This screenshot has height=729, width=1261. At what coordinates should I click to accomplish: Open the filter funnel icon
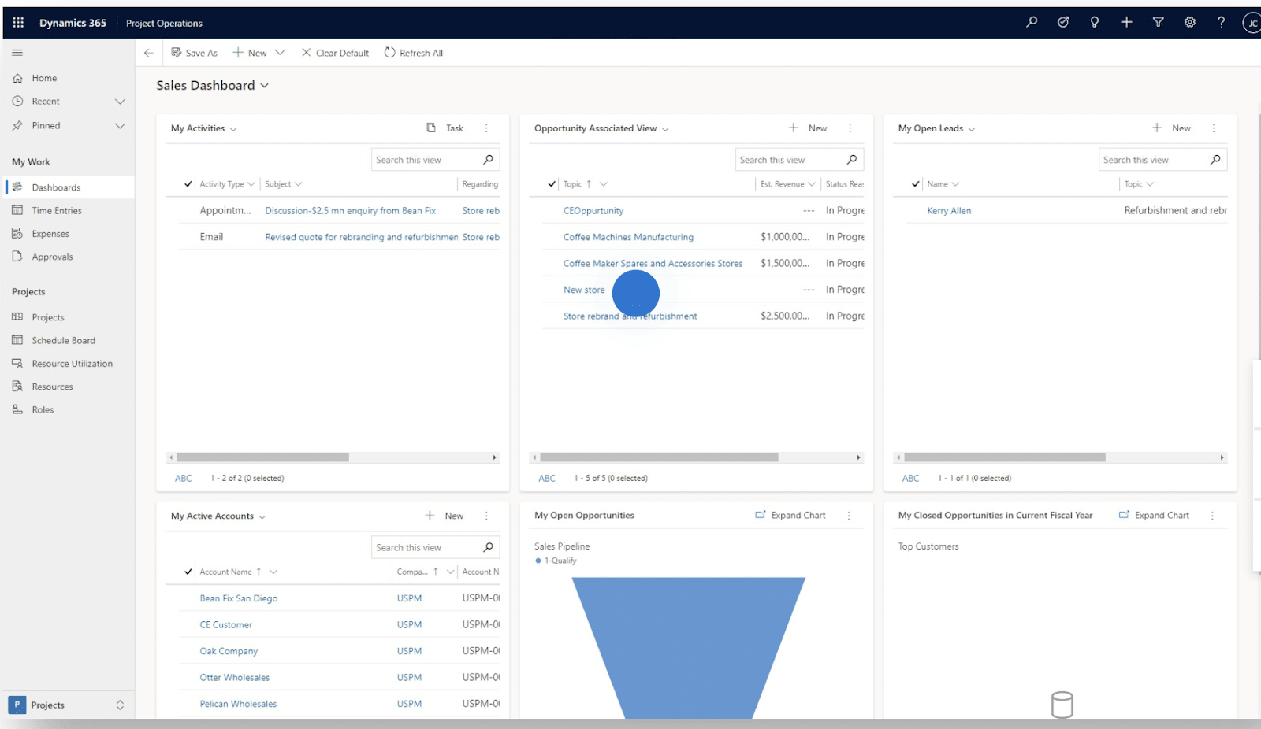point(1158,22)
